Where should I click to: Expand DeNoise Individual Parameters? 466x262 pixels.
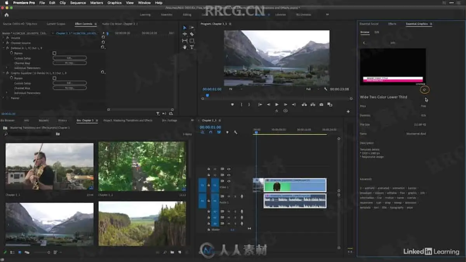pos(7,68)
